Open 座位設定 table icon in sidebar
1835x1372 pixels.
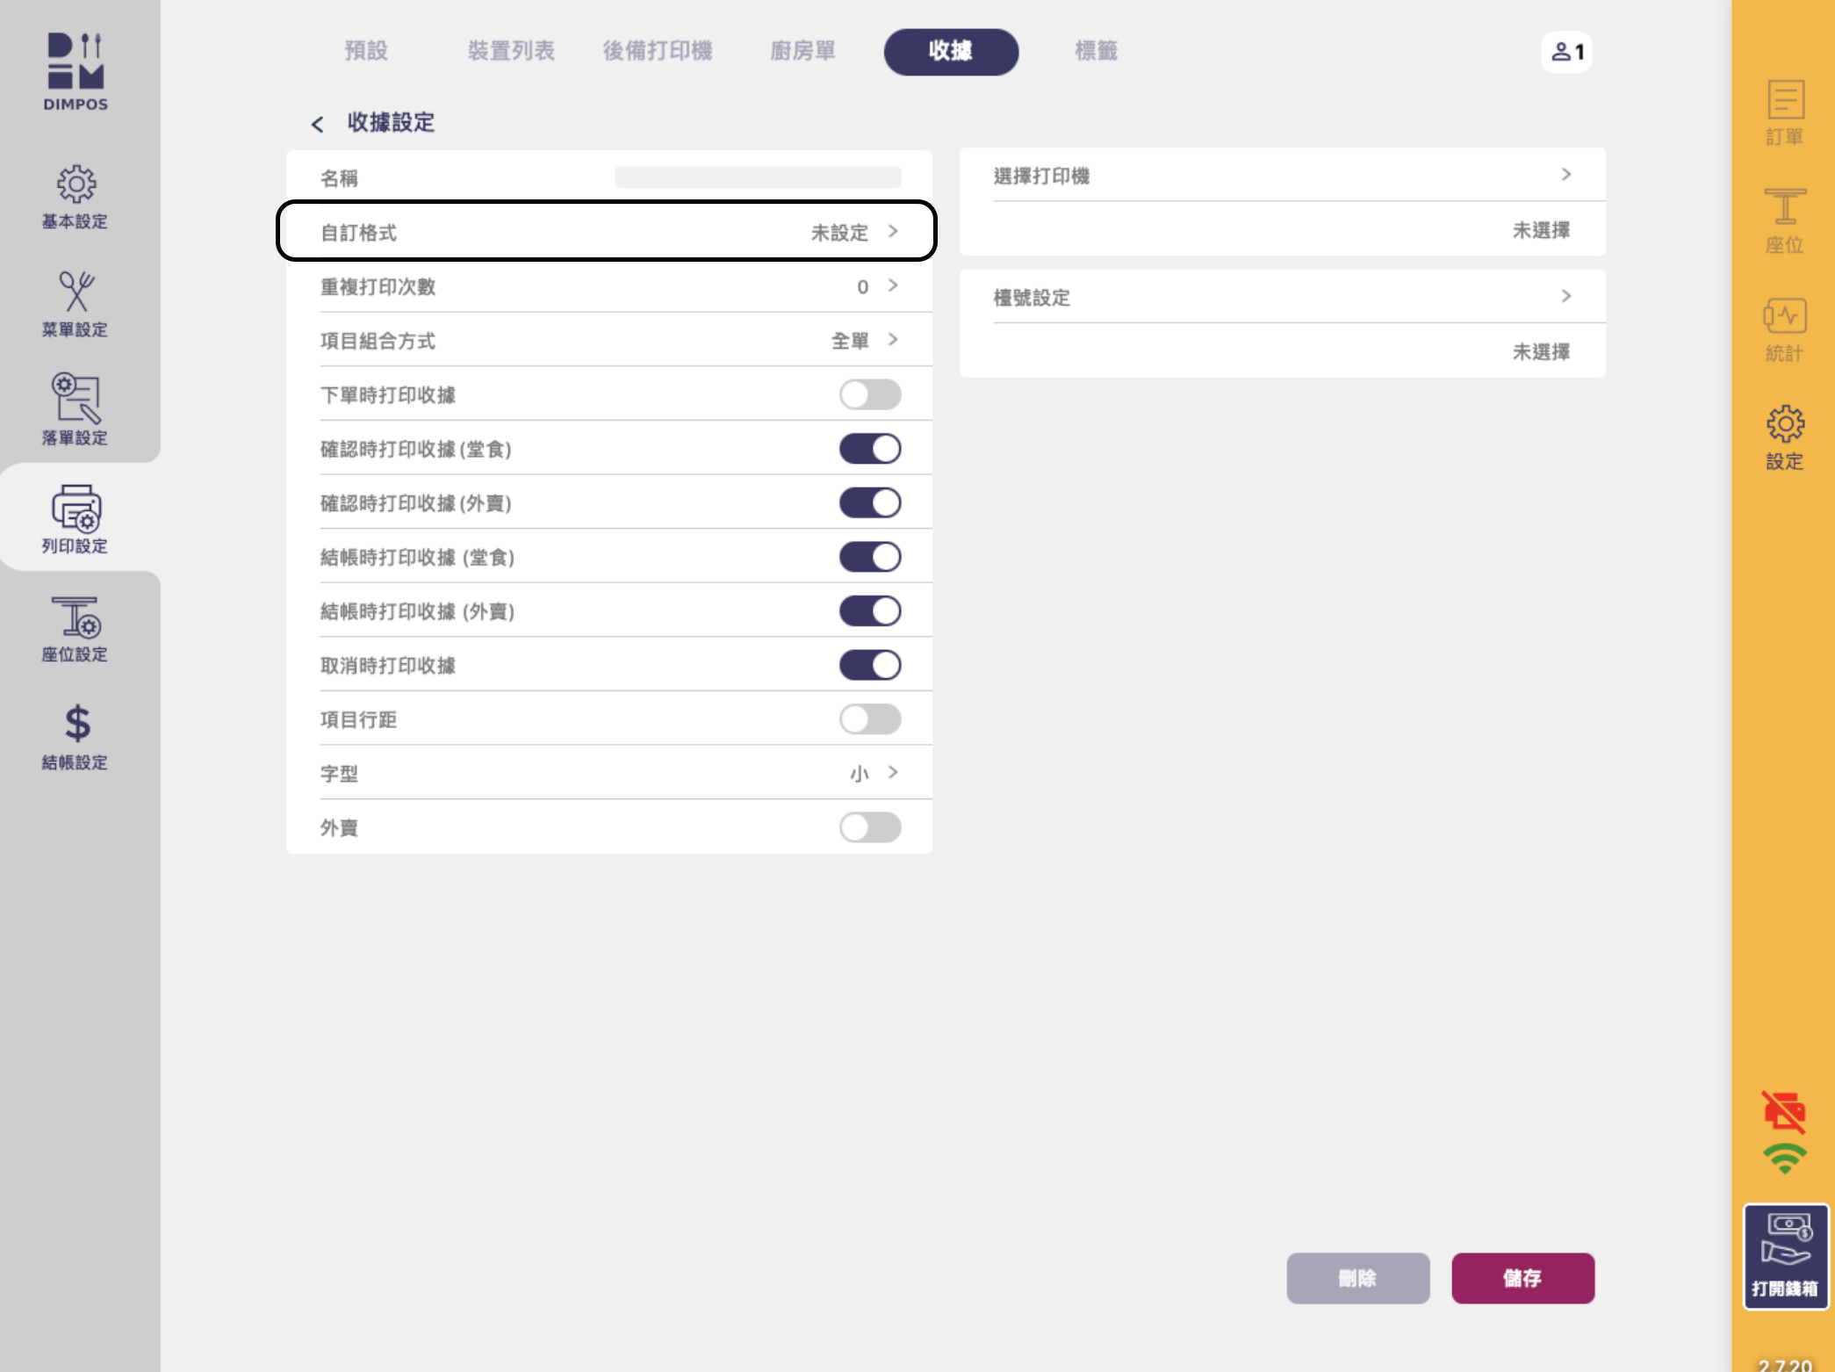point(76,617)
